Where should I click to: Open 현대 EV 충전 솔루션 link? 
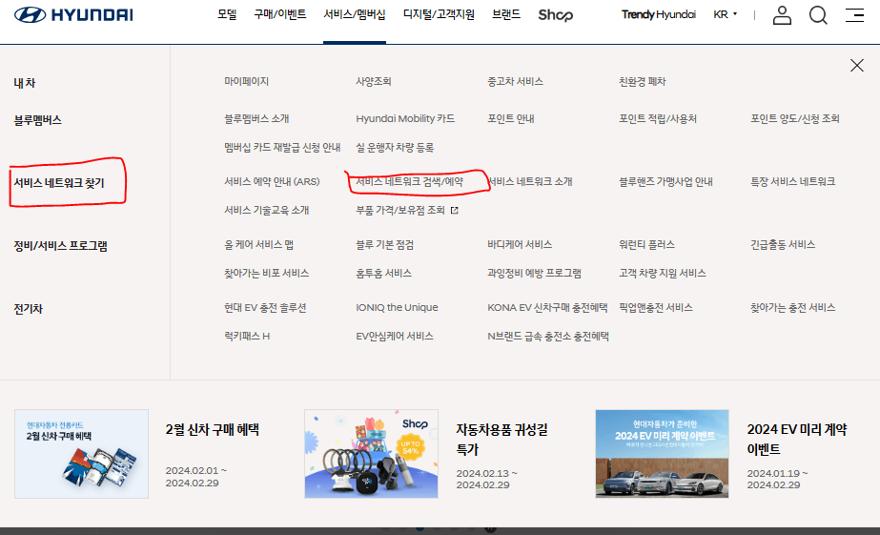click(x=265, y=307)
